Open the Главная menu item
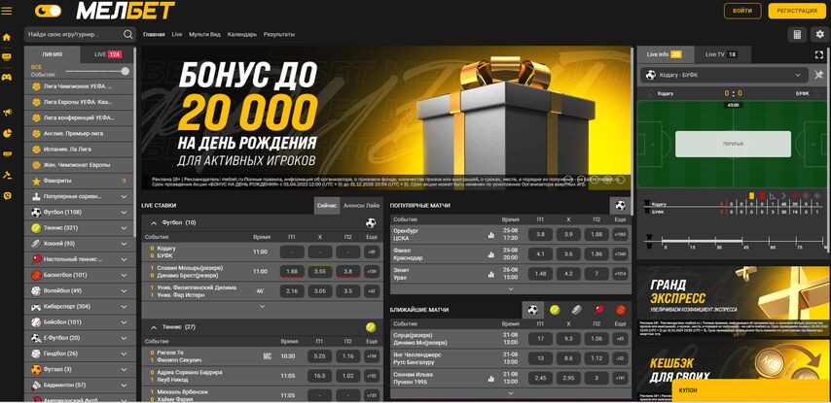The height and width of the screenshot is (403, 831). pos(154,34)
